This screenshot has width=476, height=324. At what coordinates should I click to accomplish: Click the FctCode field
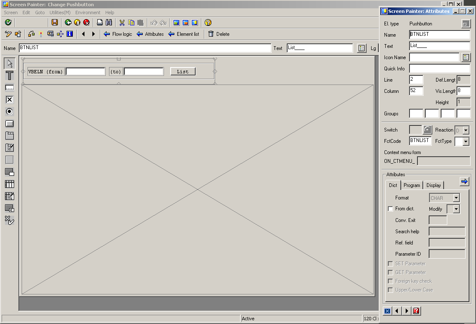420,141
